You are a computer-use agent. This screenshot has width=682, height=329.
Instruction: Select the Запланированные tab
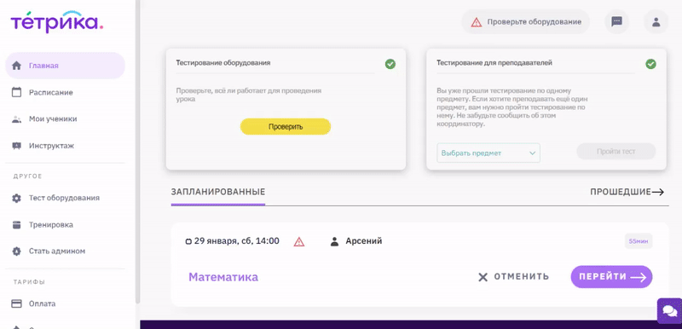[x=218, y=192]
